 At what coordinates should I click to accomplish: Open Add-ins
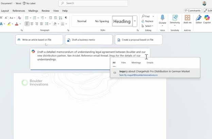pyautogui.click(x=188, y=19)
